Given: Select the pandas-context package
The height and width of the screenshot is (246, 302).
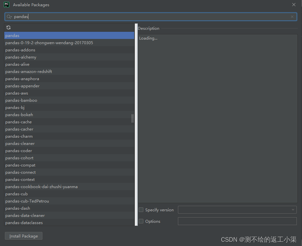Looking at the screenshot, I should 69,180.
